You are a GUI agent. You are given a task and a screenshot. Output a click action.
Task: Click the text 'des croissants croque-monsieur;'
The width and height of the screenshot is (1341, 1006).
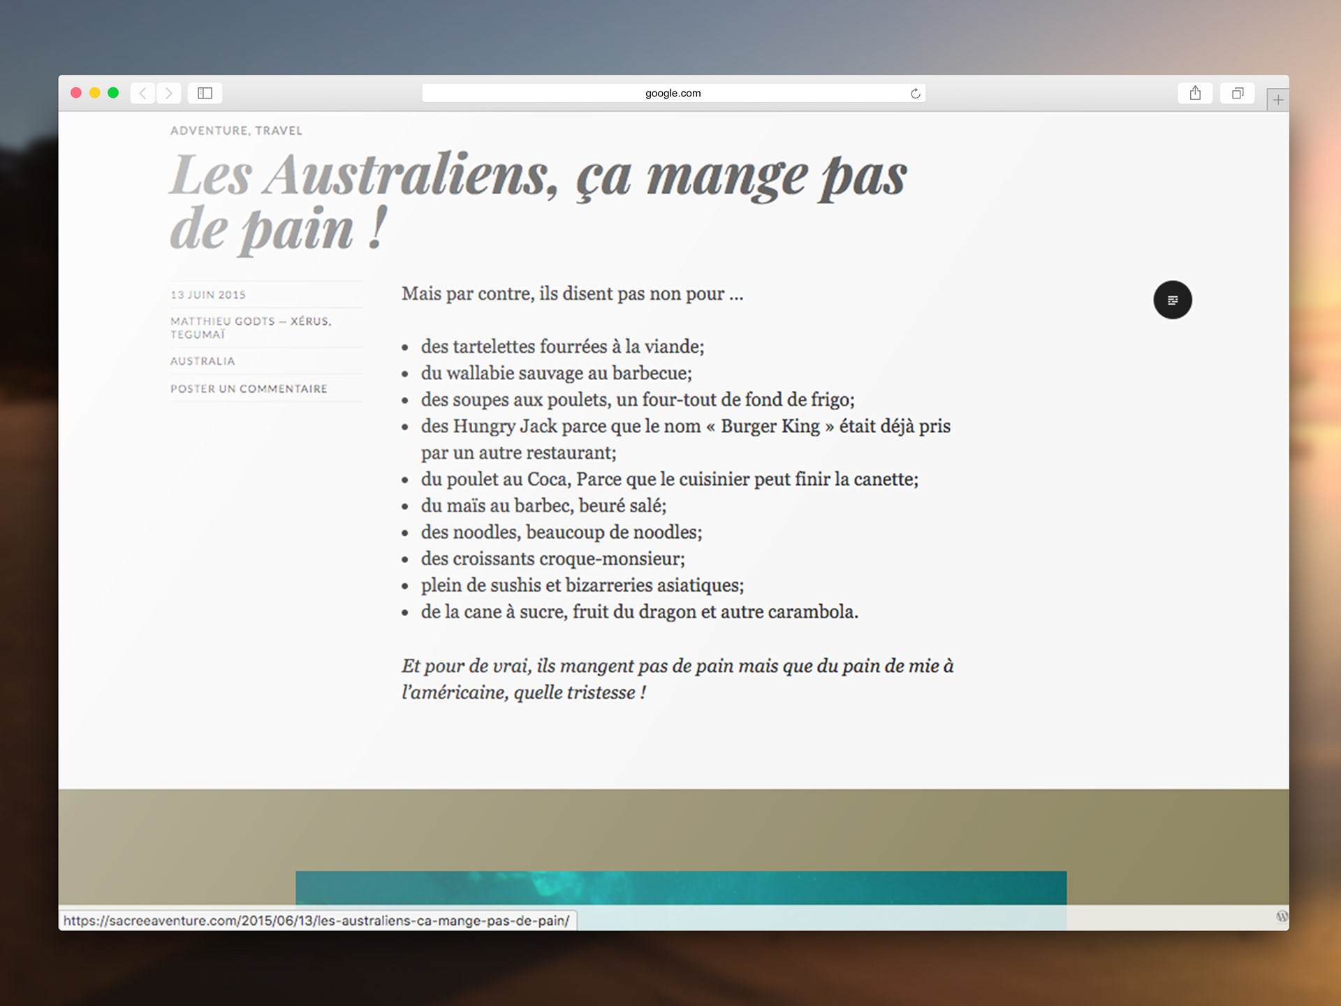(552, 559)
